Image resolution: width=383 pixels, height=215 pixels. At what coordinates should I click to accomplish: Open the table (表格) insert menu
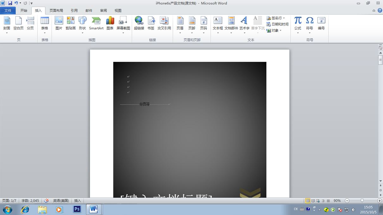45,25
